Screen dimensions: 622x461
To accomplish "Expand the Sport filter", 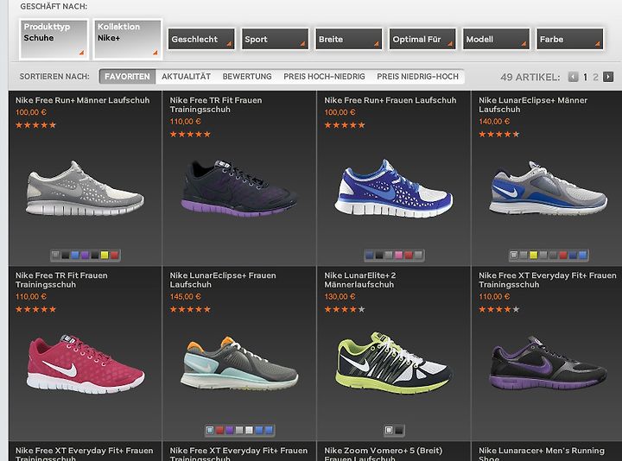I will tap(276, 39).
